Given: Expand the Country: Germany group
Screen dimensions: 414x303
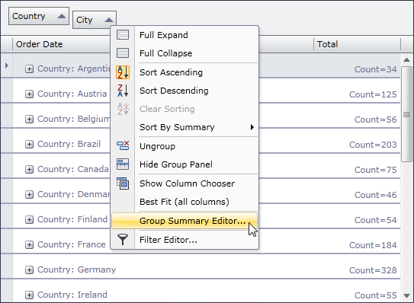Looking at the screenshot, I should coord(29,270).
